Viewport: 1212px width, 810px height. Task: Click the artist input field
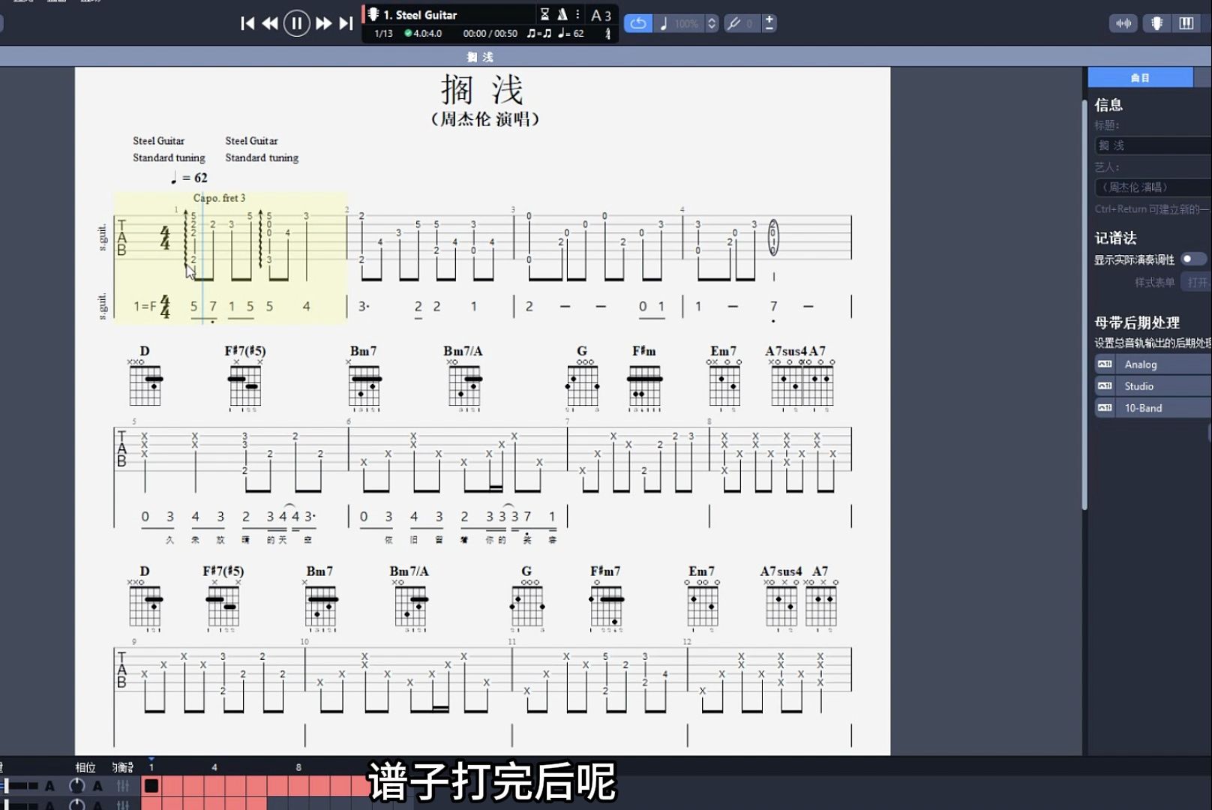pos(1153,187)
